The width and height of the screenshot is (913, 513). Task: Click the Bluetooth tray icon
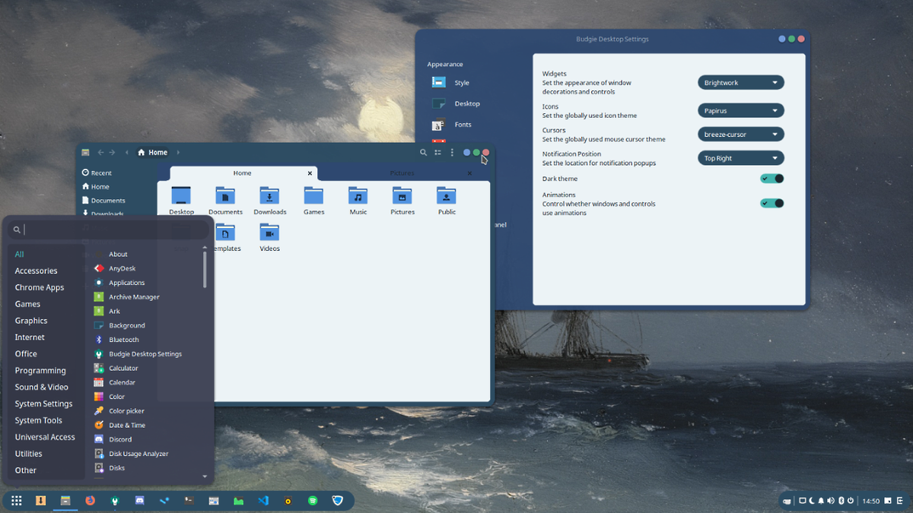841,501
